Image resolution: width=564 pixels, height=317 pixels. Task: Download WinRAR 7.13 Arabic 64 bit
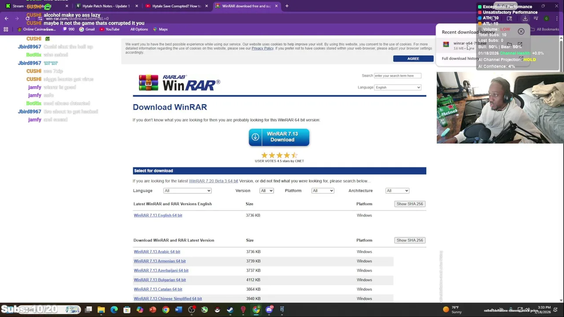157,252
